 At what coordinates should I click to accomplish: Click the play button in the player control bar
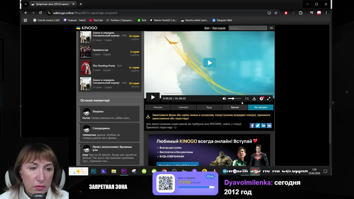coord(153,97)
